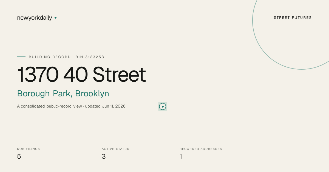Click the green dot beside newyorkdaily logo

(x=55, y=17)
